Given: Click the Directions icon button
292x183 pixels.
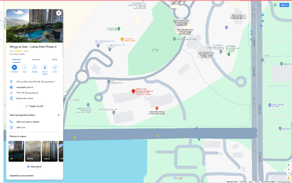Looking at the screenshot, I should [14, 67].
